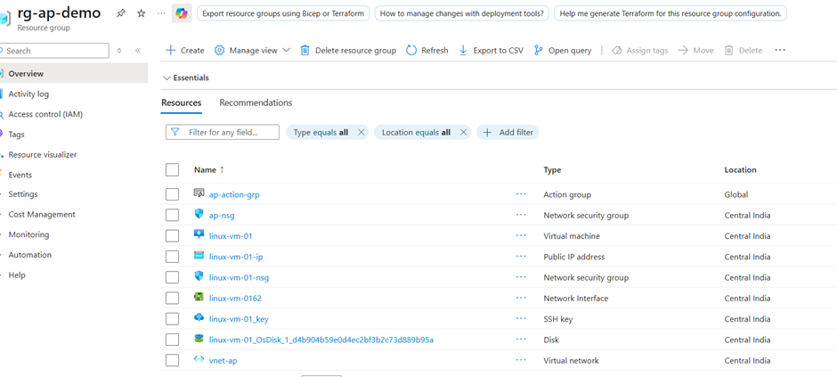837x377 pixels.
Task: Click the linux-vm-01_key SSH key icon
Action: (199, 318)
